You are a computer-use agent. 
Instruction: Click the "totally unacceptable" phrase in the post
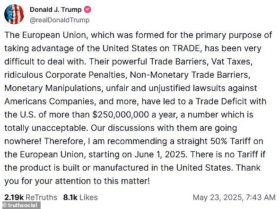[x=45, y=128]
